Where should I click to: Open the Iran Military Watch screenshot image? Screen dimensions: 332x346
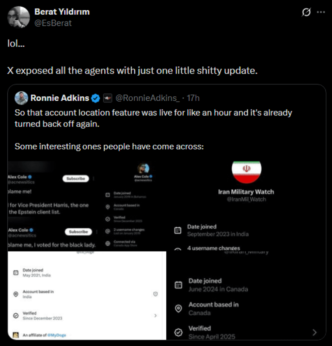click(x=246, y=250)
